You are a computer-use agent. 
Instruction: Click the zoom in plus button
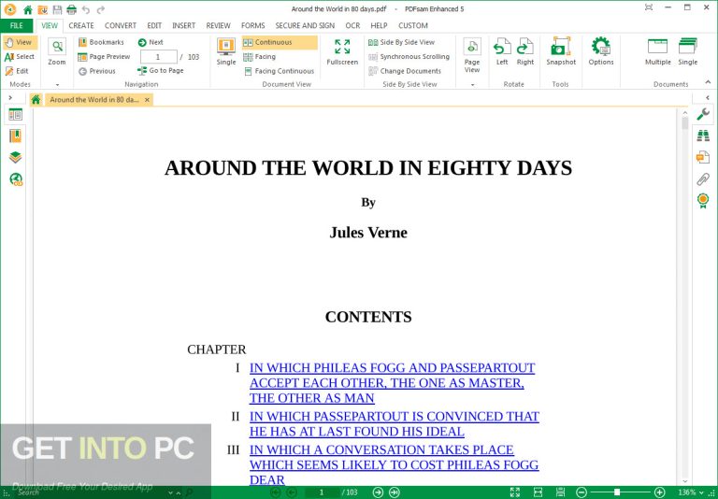point(659,492)
